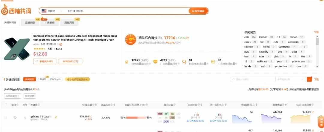Copy the ASIN with the icon beside B091T37BN9
The height and width of the screenshot is (132, 324).
point(58,44)
